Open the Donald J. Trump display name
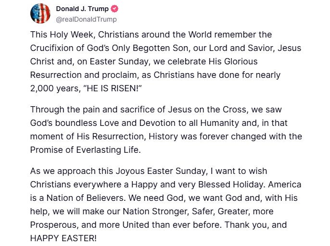Viewport: 330px width, 246px height. click(83, 9)
